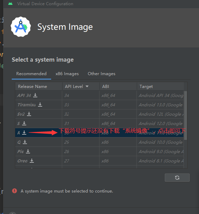This screenshot has width=199, height=214.
Task: Click the refresh system images button
Action: 177,178
